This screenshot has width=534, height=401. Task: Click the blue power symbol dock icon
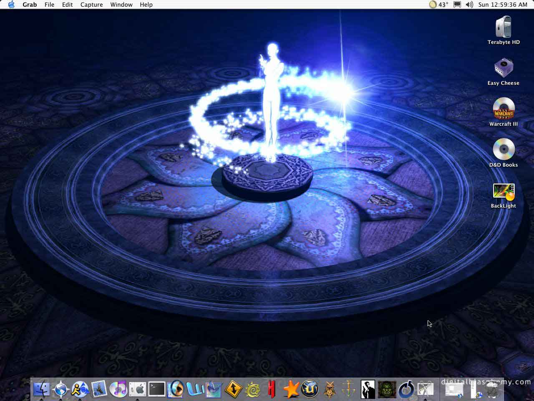point(406,389)
